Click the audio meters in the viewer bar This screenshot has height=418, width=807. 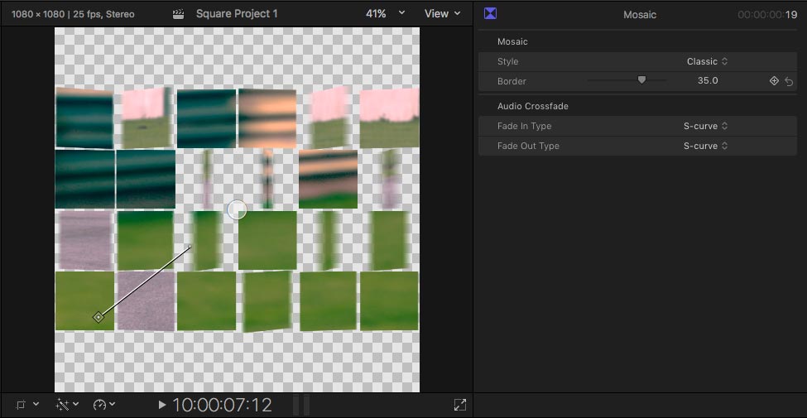(x=301, y=405)
